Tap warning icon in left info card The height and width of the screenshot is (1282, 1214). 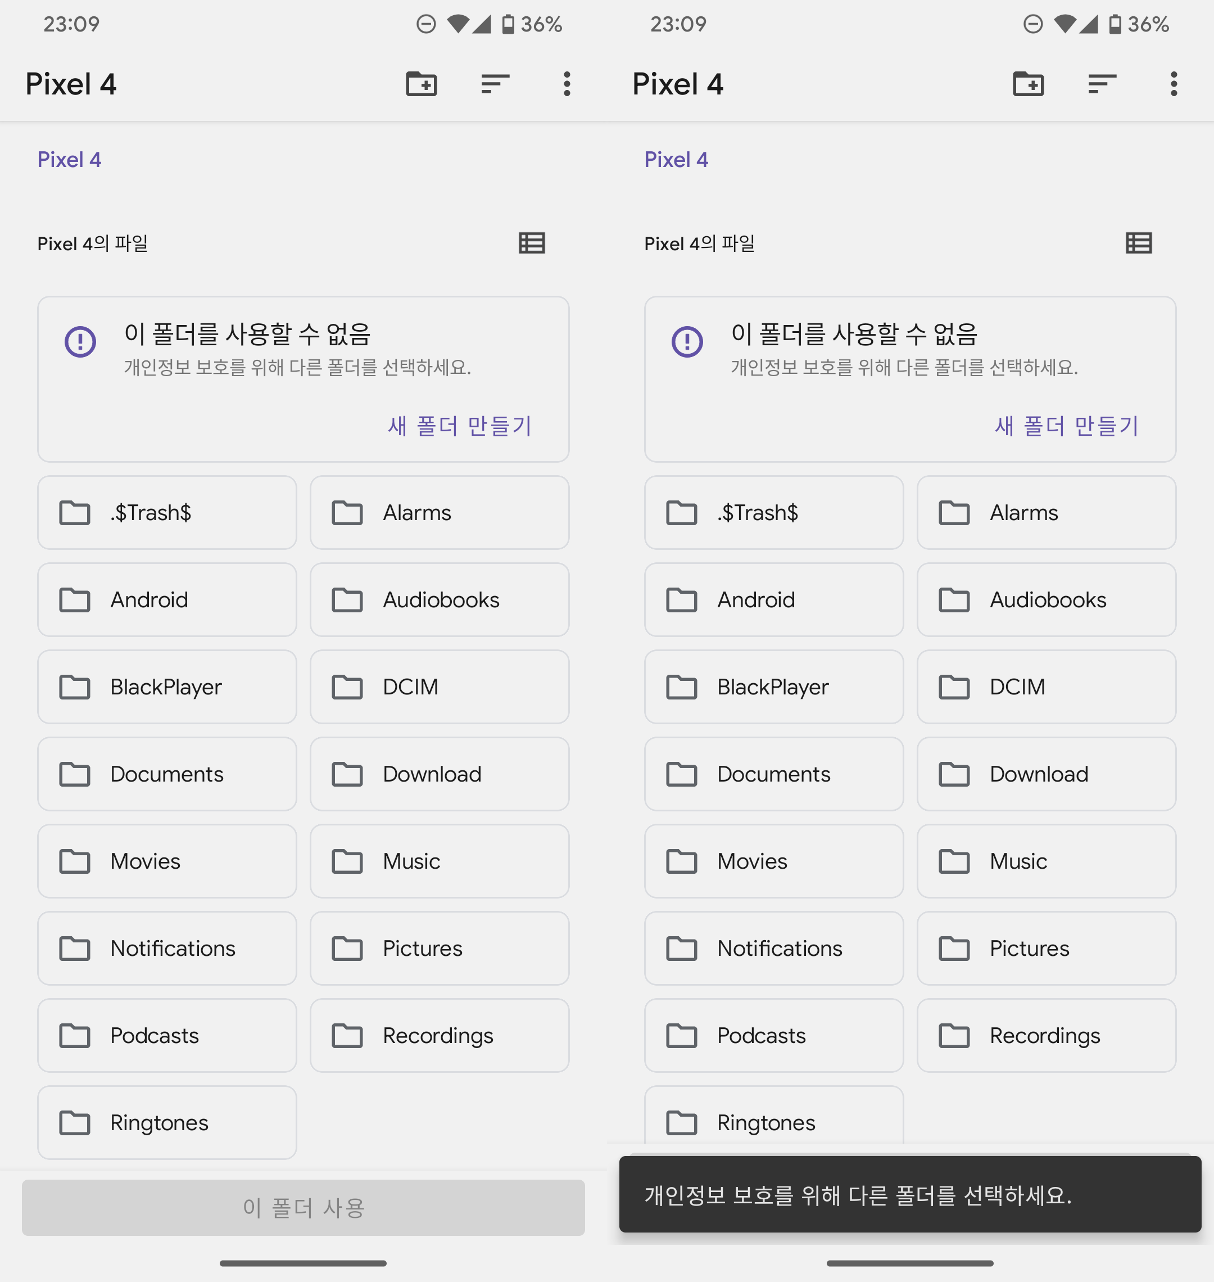[x=80, y=341]
